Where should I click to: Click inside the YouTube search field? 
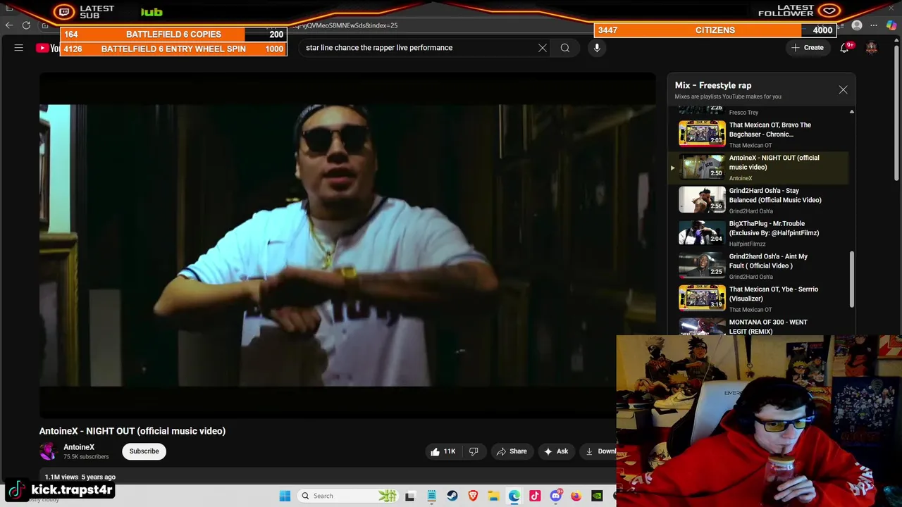pos(419,48)
